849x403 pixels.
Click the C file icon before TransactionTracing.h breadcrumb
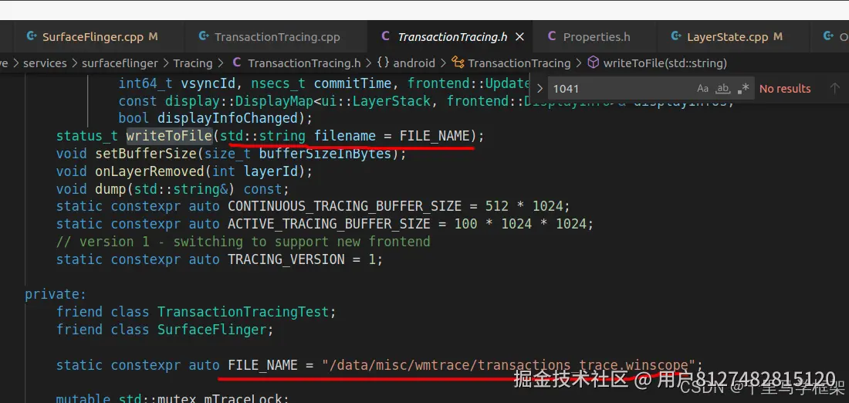pos(237,63)
